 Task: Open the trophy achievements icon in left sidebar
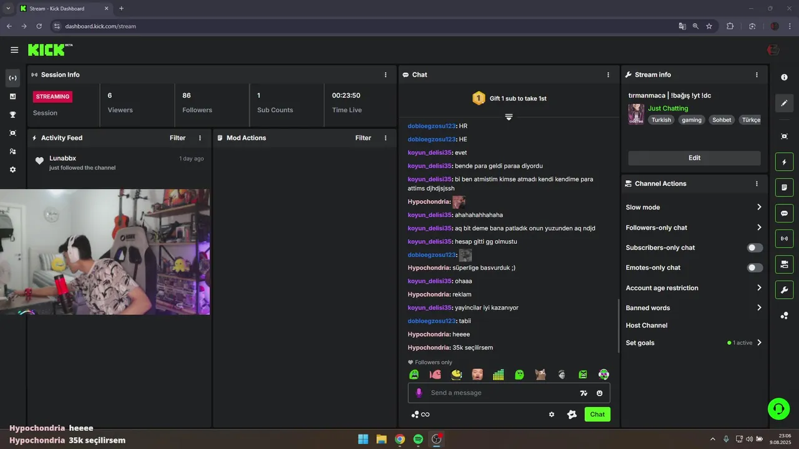point(12,115)
